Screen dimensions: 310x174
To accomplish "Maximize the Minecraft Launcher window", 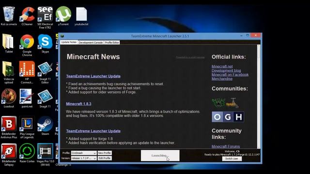I will [248, 35].
